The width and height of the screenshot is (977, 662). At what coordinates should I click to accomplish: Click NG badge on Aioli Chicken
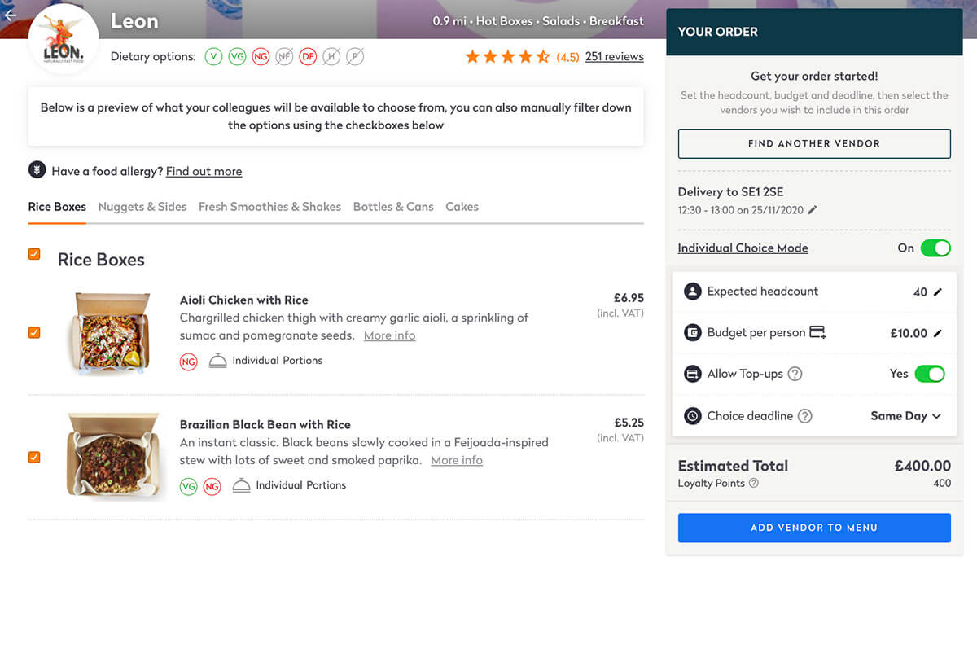tap(188, 362)
